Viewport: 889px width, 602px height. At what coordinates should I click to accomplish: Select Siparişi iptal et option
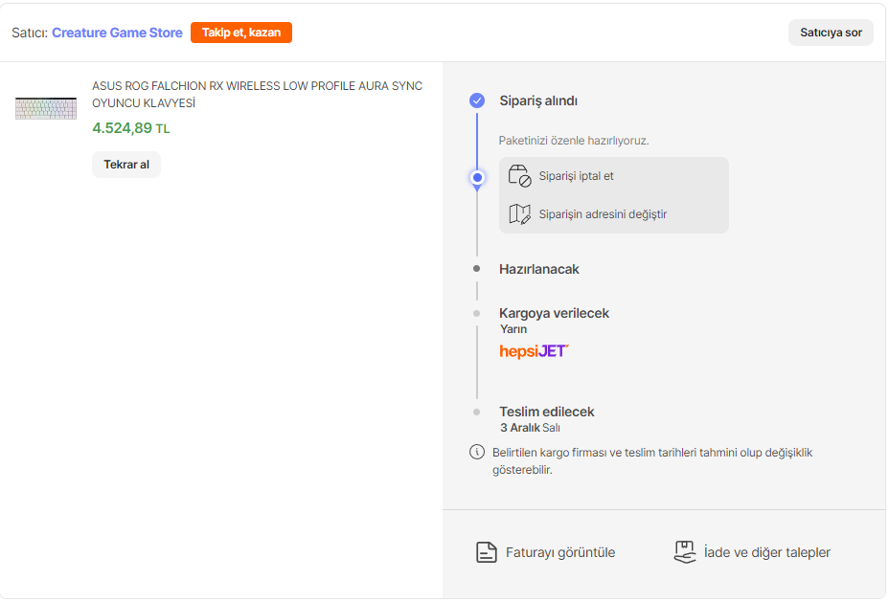[x=576, y=176]
